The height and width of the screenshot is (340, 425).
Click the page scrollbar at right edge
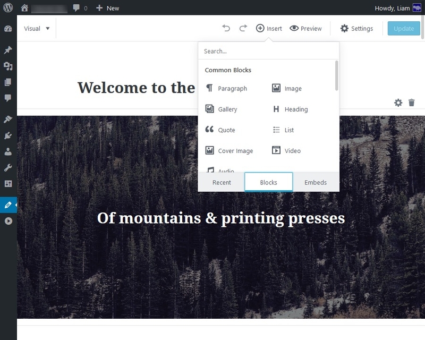coord(423,27)
